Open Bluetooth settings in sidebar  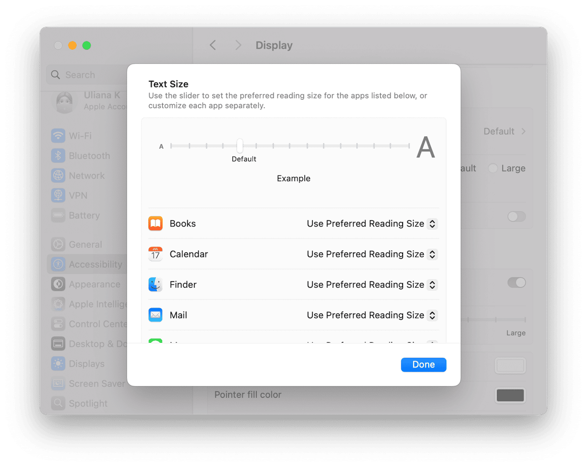[x=58, y=156]
